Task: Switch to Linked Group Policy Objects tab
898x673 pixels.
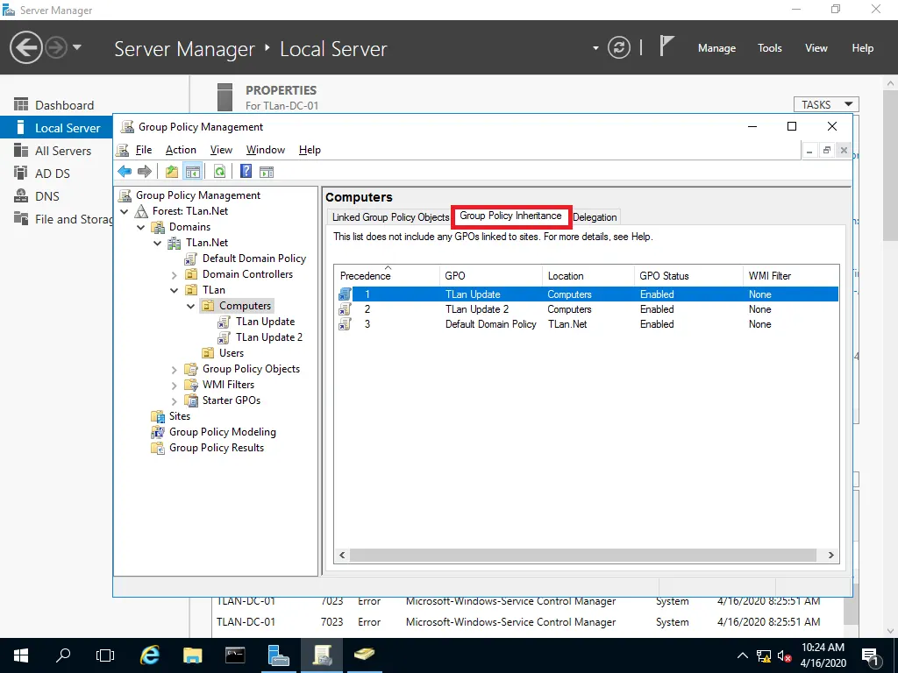Action: (x=390, y=217)
